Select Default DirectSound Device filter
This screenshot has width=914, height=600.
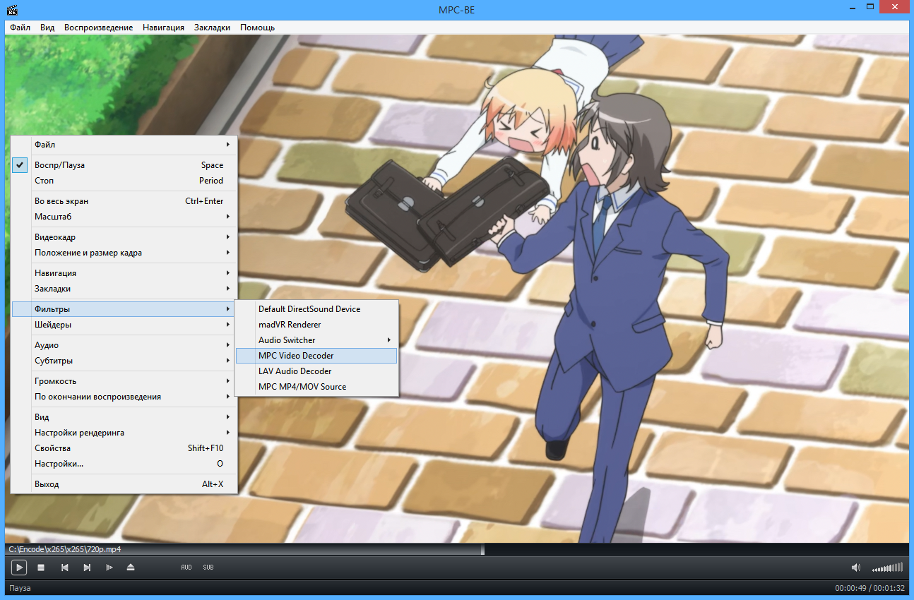pos(316,309)
